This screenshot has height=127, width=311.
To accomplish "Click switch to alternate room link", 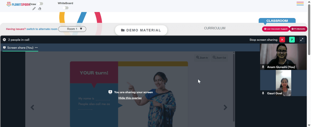I will [x=42, y=29].
